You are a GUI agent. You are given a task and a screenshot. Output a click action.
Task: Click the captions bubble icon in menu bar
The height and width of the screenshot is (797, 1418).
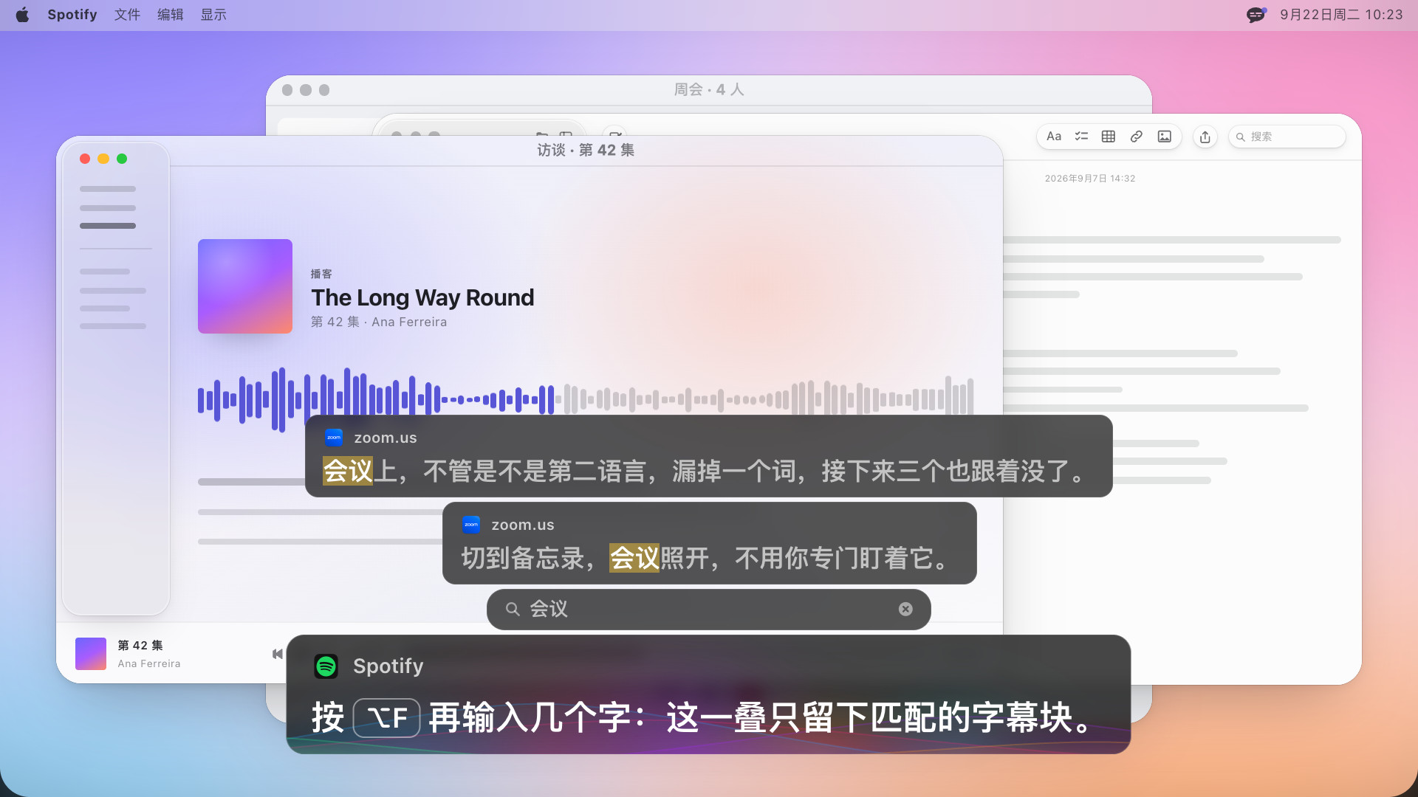click(x=1256, y=15)
